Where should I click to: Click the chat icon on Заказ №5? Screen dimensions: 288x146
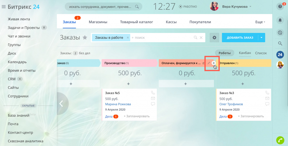pyautogui.click(x=153, y=104)
